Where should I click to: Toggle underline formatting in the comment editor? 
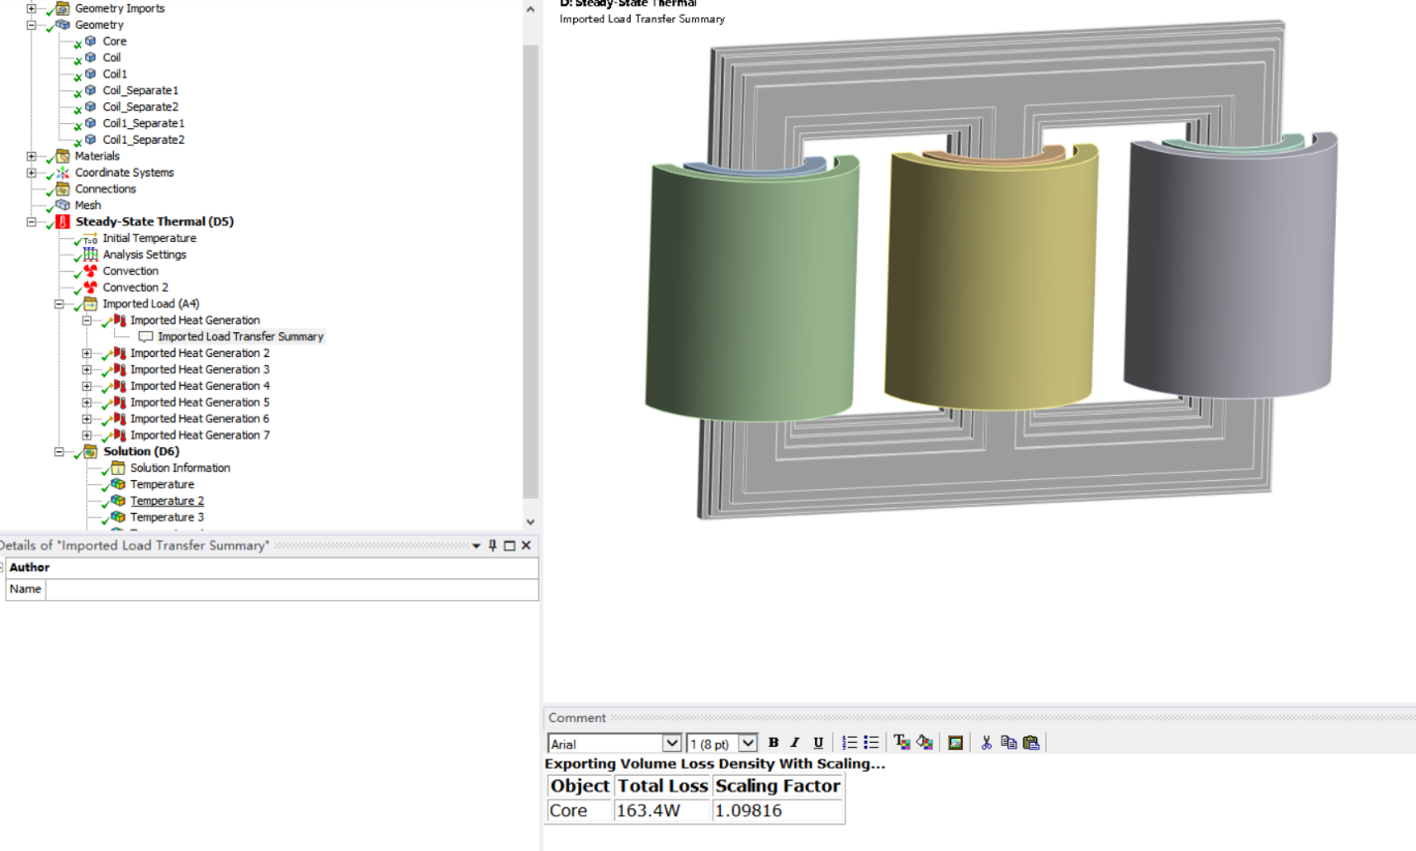click(x=818, y=742)
